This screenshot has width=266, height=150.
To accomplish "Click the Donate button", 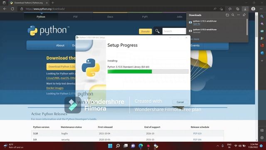I will coord(145,31).
